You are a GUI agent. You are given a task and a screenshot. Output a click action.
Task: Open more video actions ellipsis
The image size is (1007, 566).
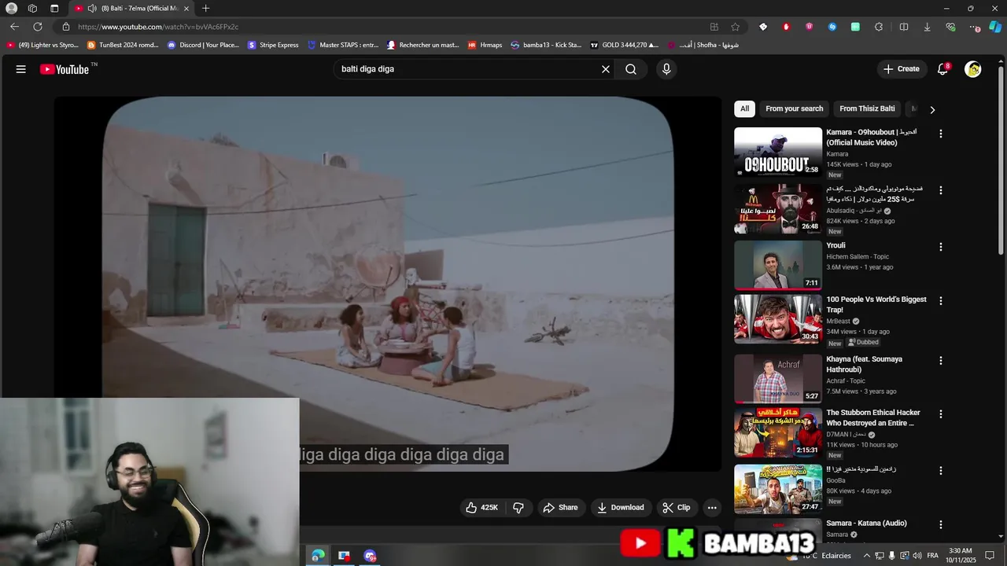click(712, 508)
